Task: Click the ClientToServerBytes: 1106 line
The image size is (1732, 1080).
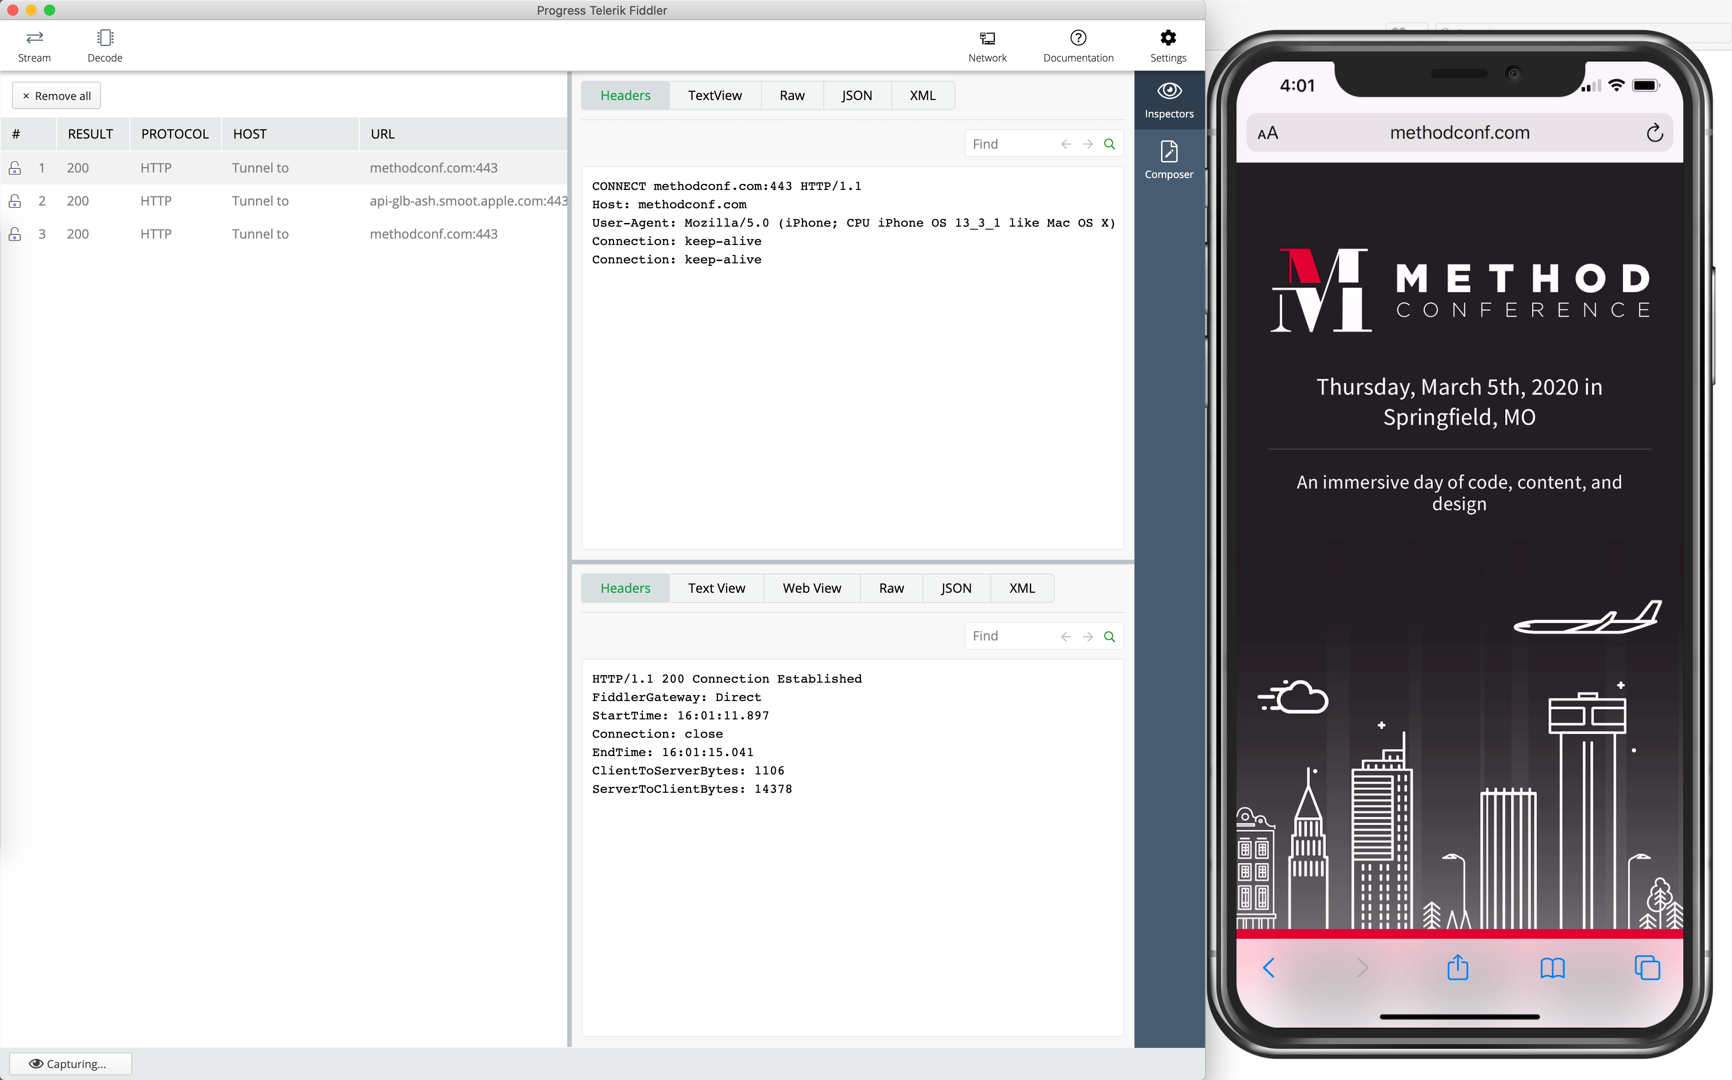Action: (688, 771)
